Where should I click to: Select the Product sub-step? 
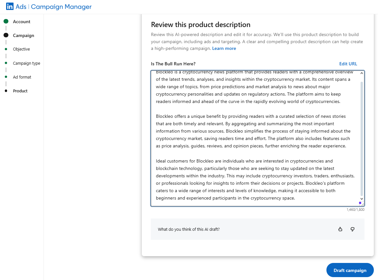pos(20,91)
